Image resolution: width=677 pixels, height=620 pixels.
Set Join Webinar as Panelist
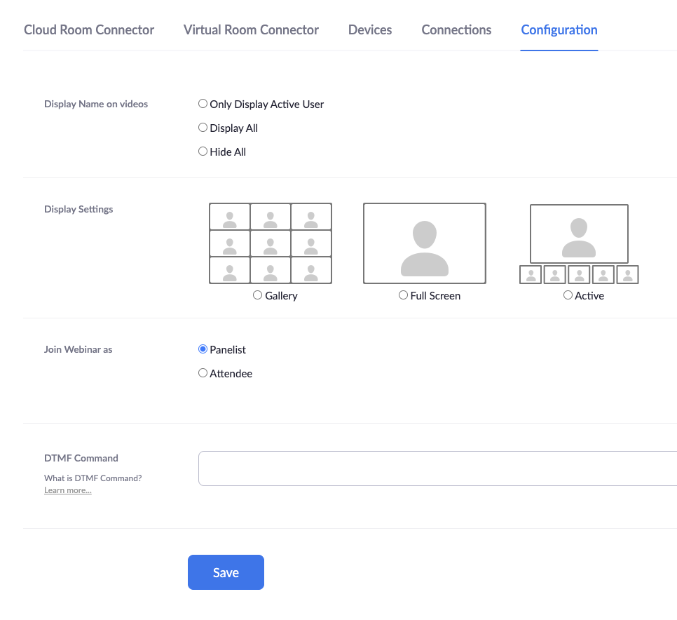203,349
